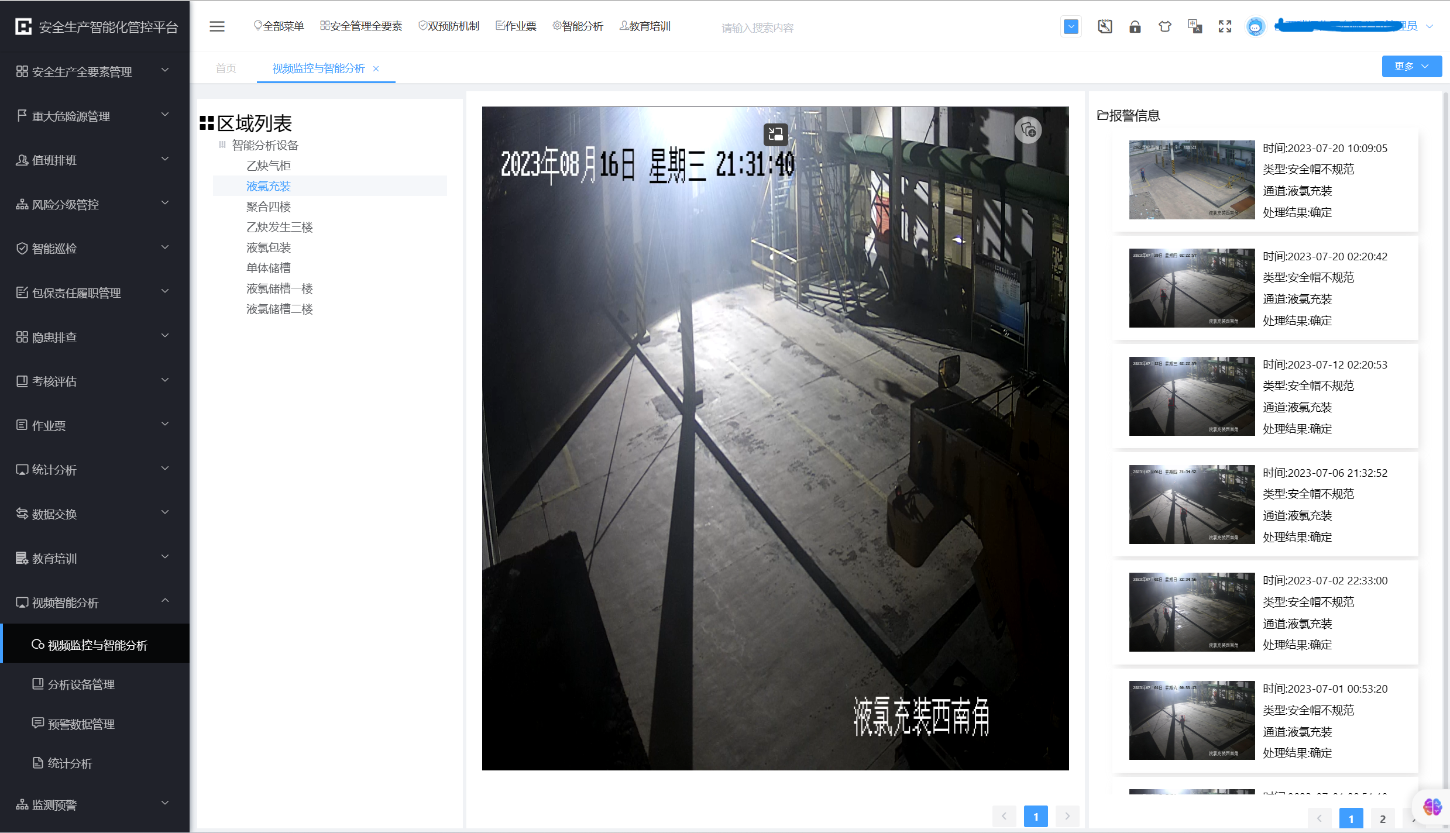The width and height of the screenshot is (1450, 833).
Task: Go to previous video page arrow
Action: (1004, 816)
